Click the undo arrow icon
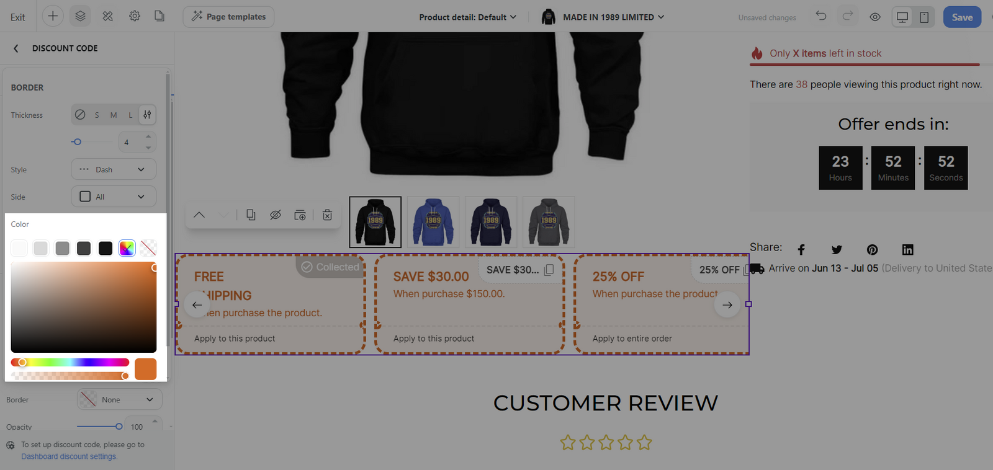 pyautogui.click(x=821, y=16)
